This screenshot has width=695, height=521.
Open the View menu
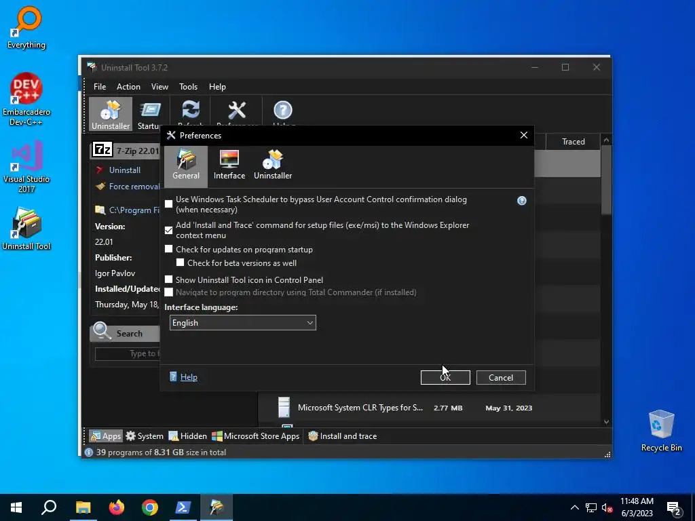tap(159, 86)
